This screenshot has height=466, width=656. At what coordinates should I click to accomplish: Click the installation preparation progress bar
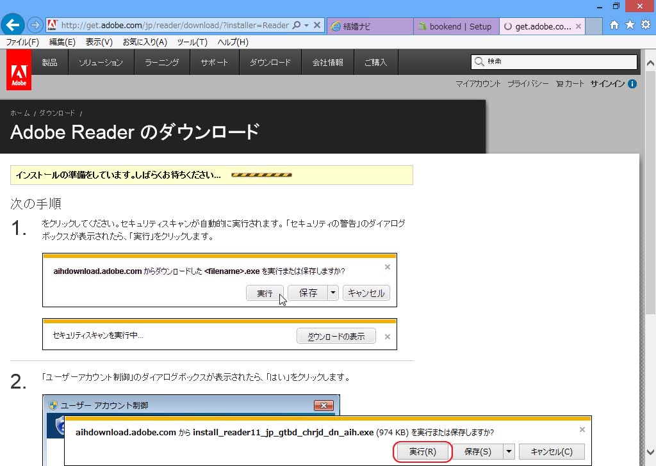click(x=261, y=174)
